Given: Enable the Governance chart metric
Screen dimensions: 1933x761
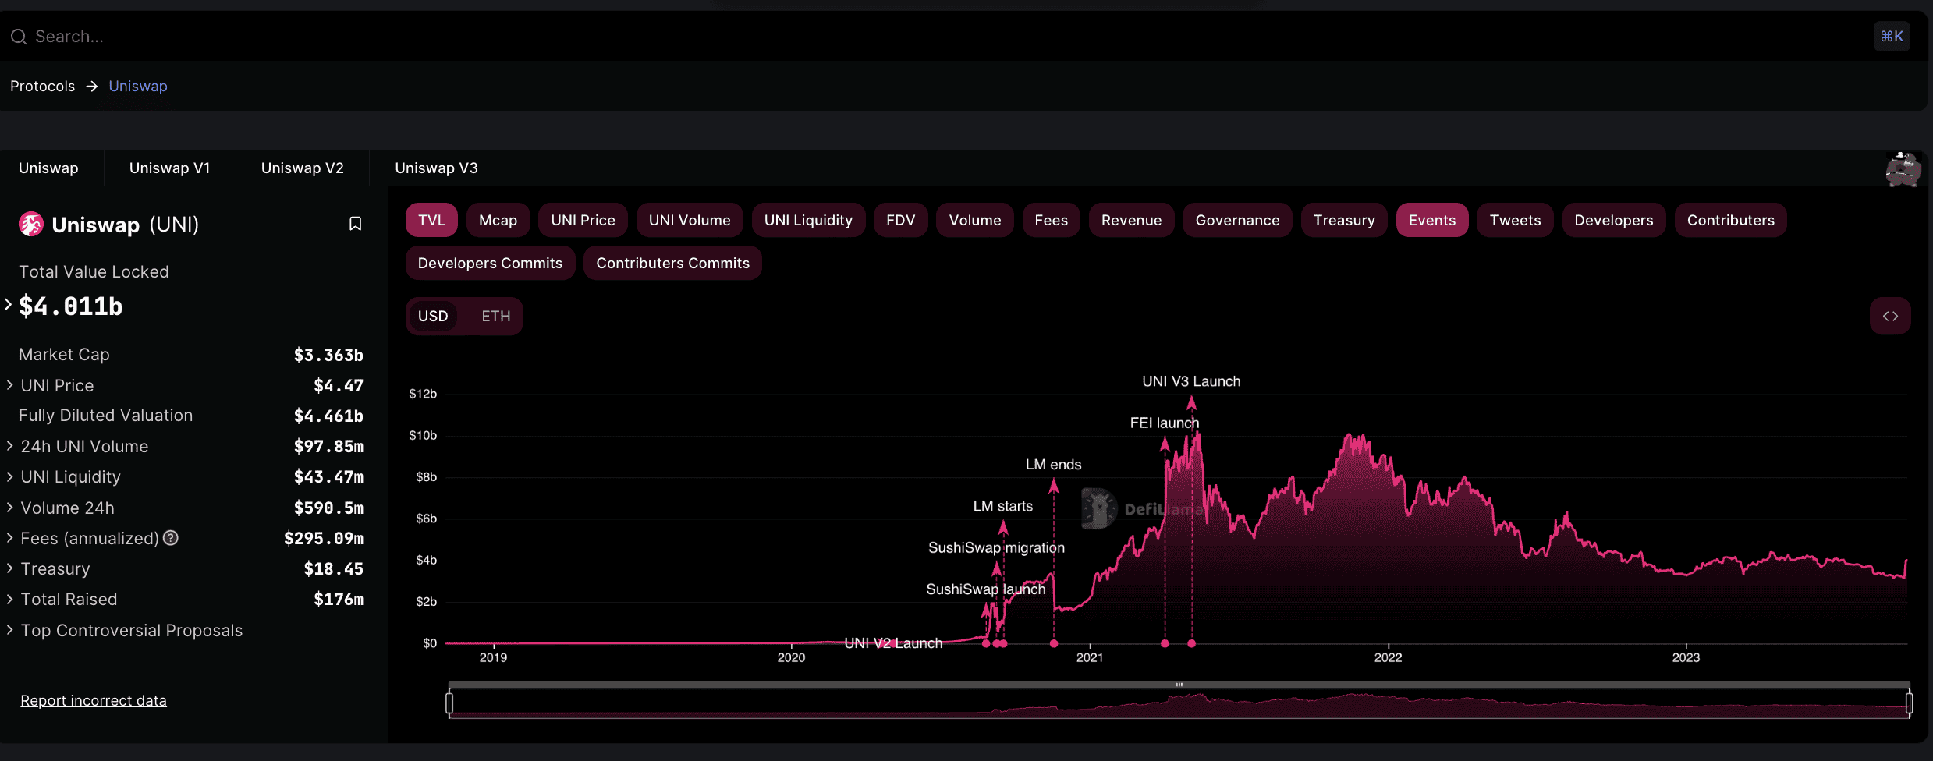Looking at the screenshot, I should click(x=1237, y=221).
